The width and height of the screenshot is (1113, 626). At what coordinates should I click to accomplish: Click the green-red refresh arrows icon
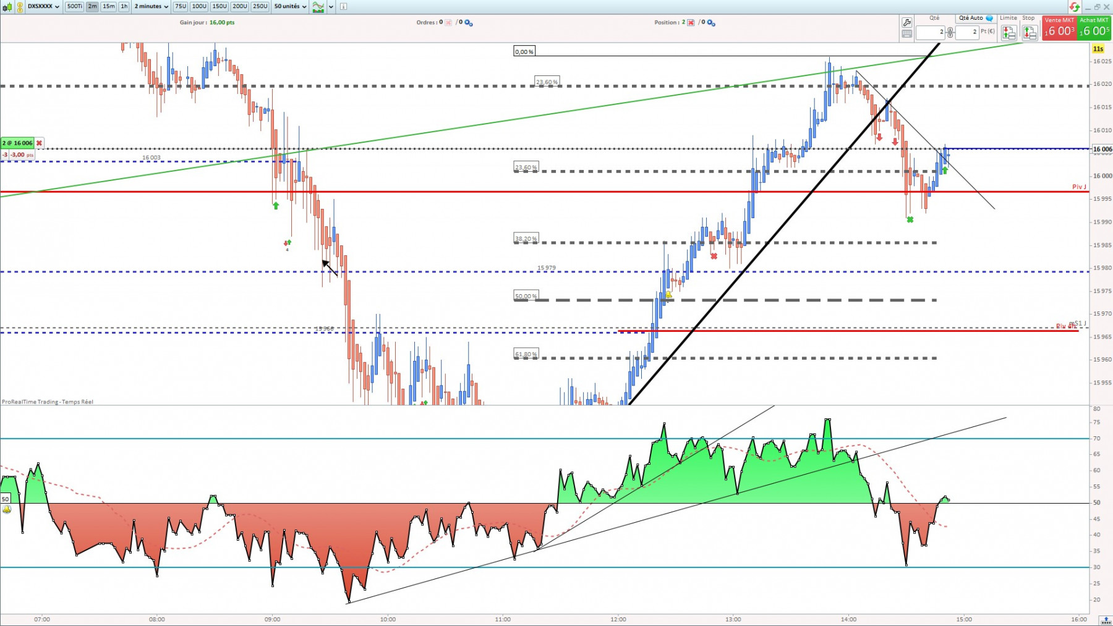coord(1075,7)
